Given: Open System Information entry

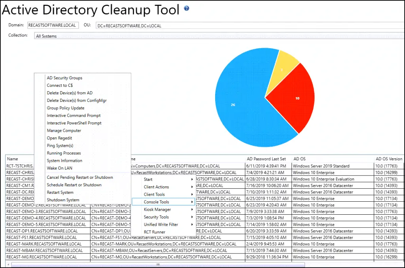Looking at the screenshot, I should pyautogui.click(x=64, y=160).
